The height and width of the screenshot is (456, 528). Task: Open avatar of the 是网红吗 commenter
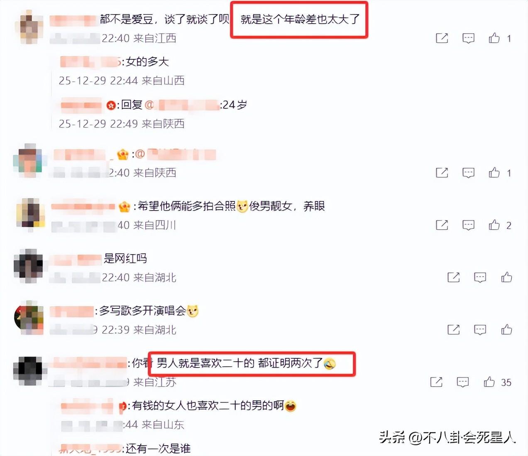coord(28,266)
